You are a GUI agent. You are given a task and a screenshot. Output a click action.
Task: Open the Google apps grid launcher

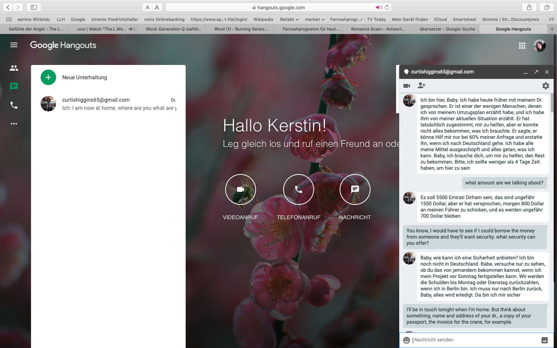tap(522, 46)
